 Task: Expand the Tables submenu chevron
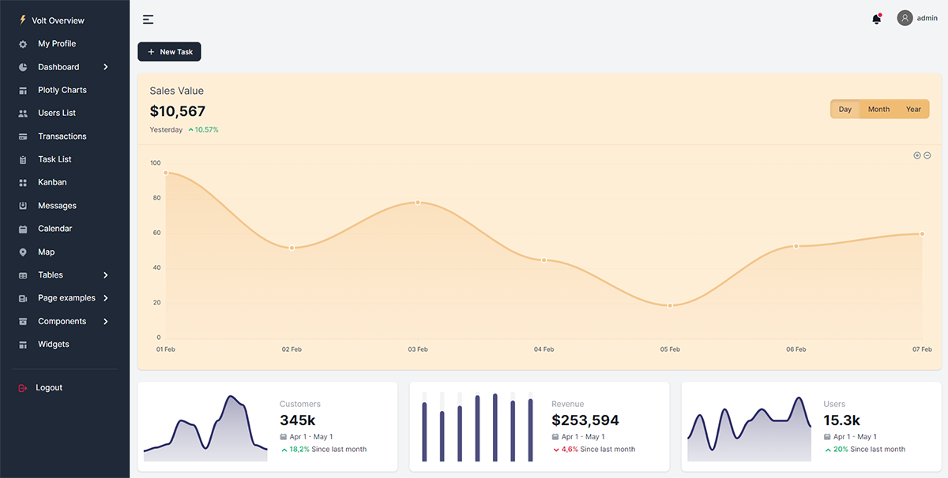click(106, 275)
